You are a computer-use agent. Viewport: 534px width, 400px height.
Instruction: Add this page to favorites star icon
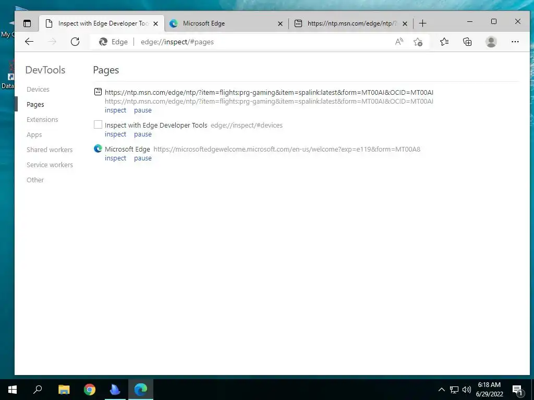click(418, 42)
